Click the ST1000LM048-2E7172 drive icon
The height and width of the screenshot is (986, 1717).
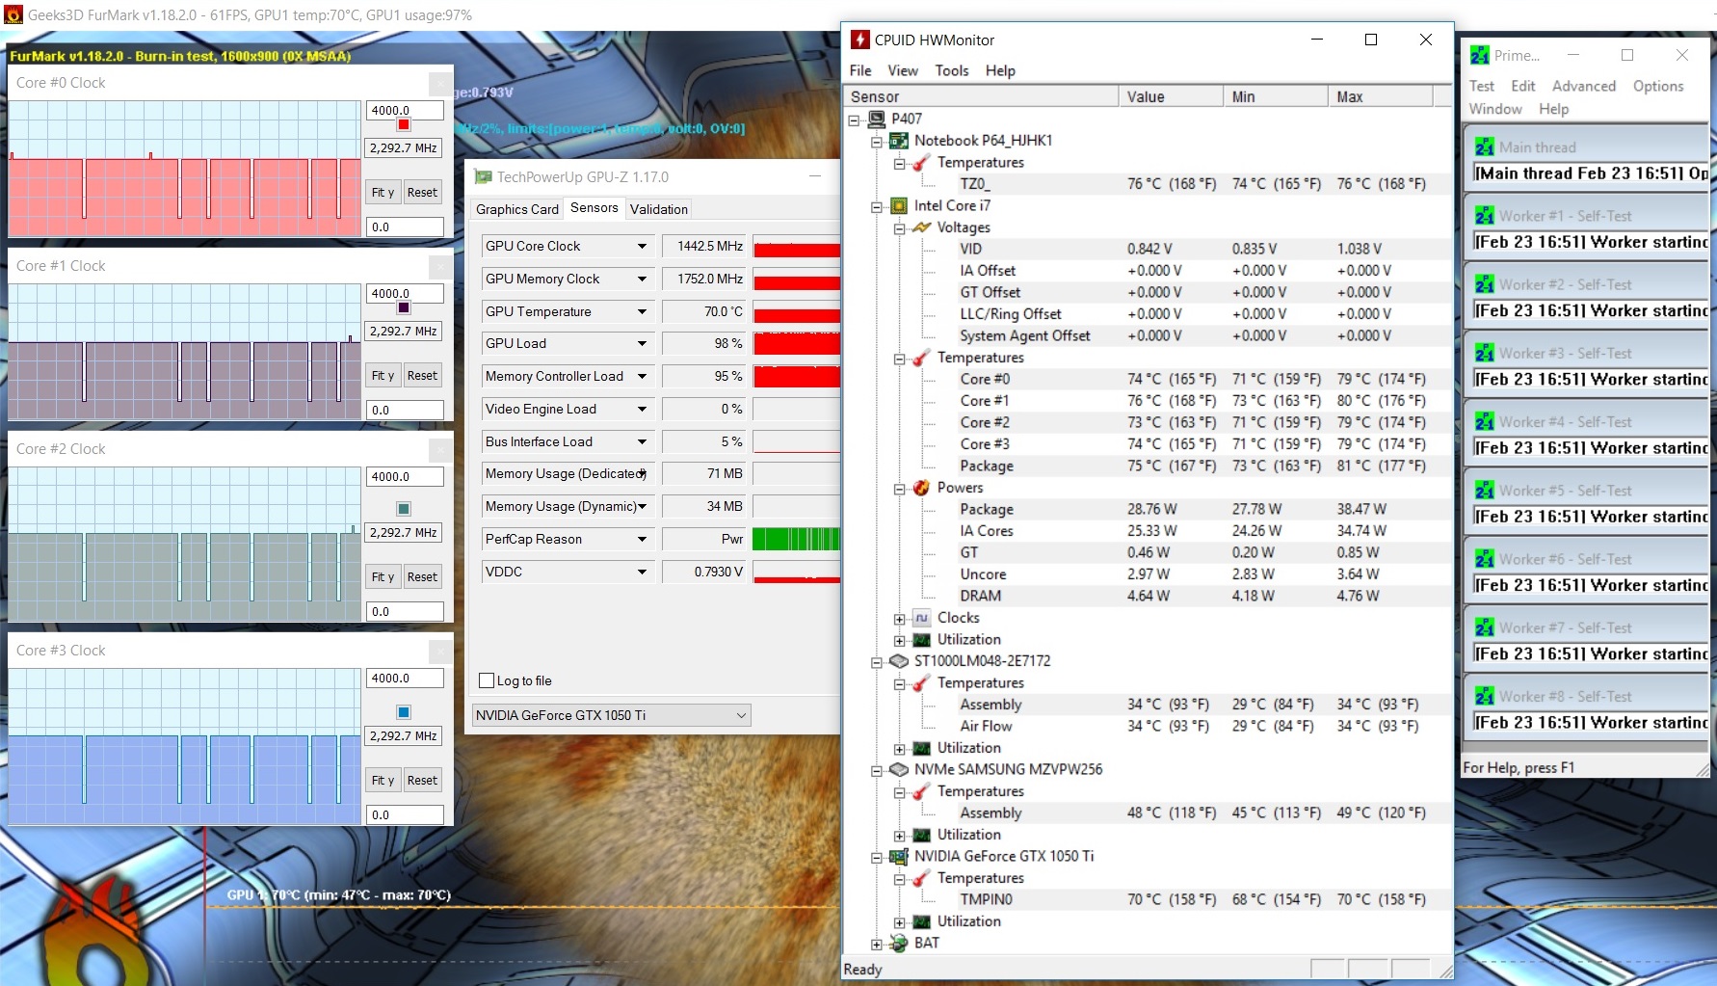[x=899, y=661]
